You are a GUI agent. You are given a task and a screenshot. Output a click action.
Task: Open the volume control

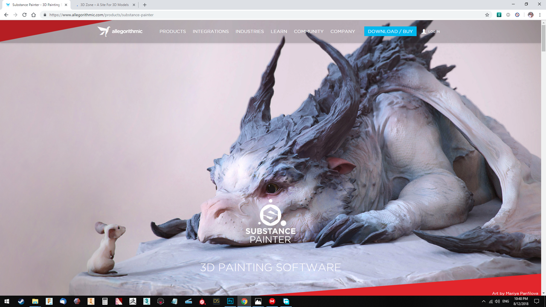click(x=497, y=301)
